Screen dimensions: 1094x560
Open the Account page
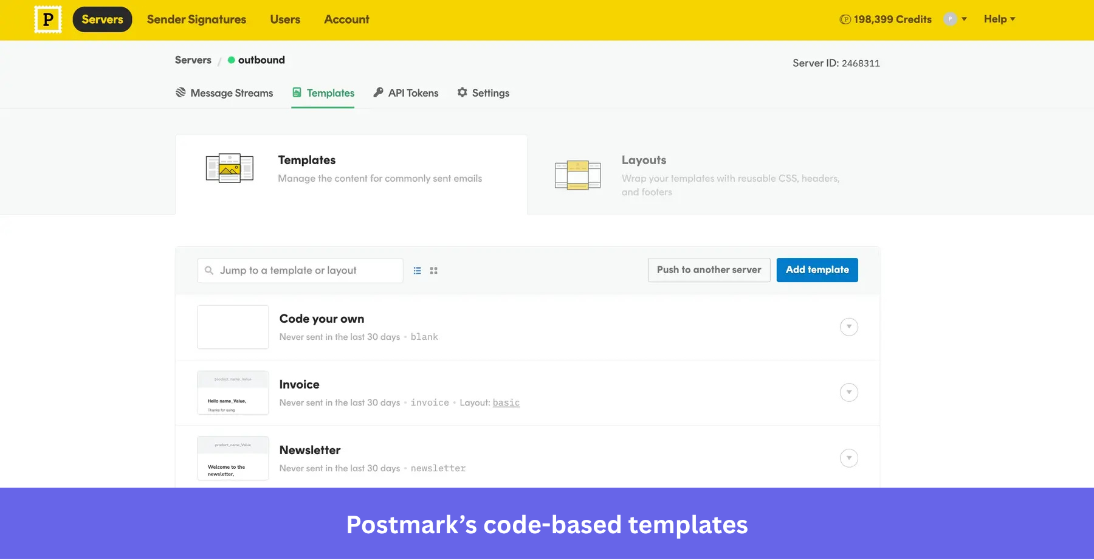[346, 19]
